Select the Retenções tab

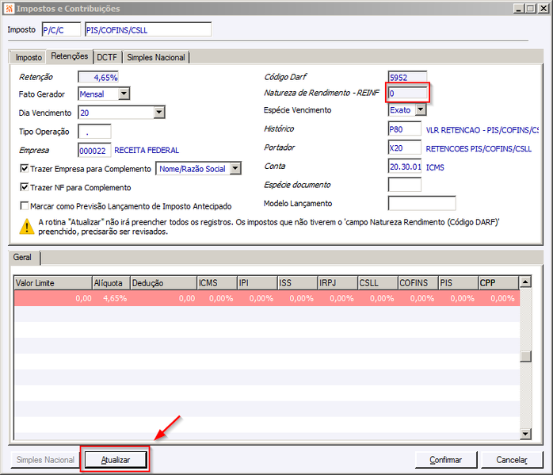[70, 56]
